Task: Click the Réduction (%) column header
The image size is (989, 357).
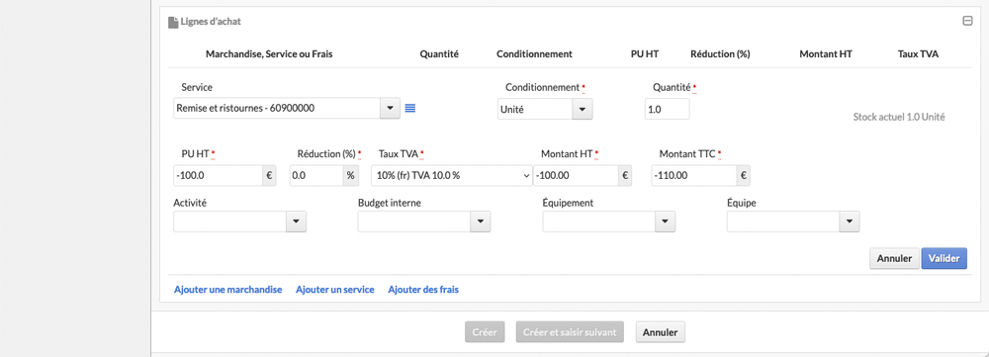Action: point(720,54)
